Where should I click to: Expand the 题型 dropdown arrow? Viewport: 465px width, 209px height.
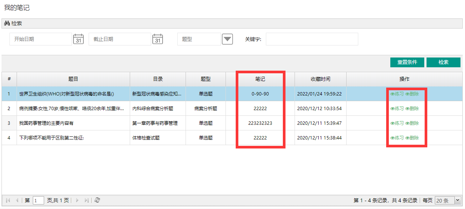click(x=227, y=39)
